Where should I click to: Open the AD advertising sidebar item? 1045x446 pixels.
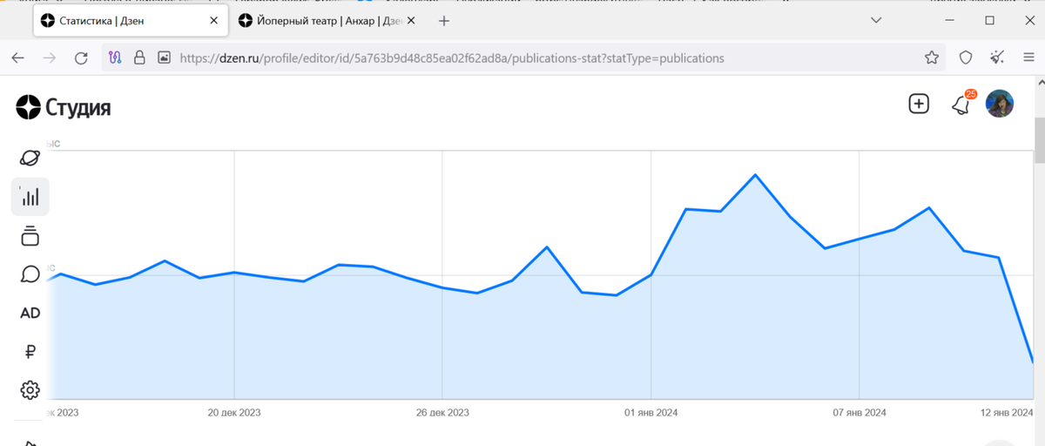point(30,313)
